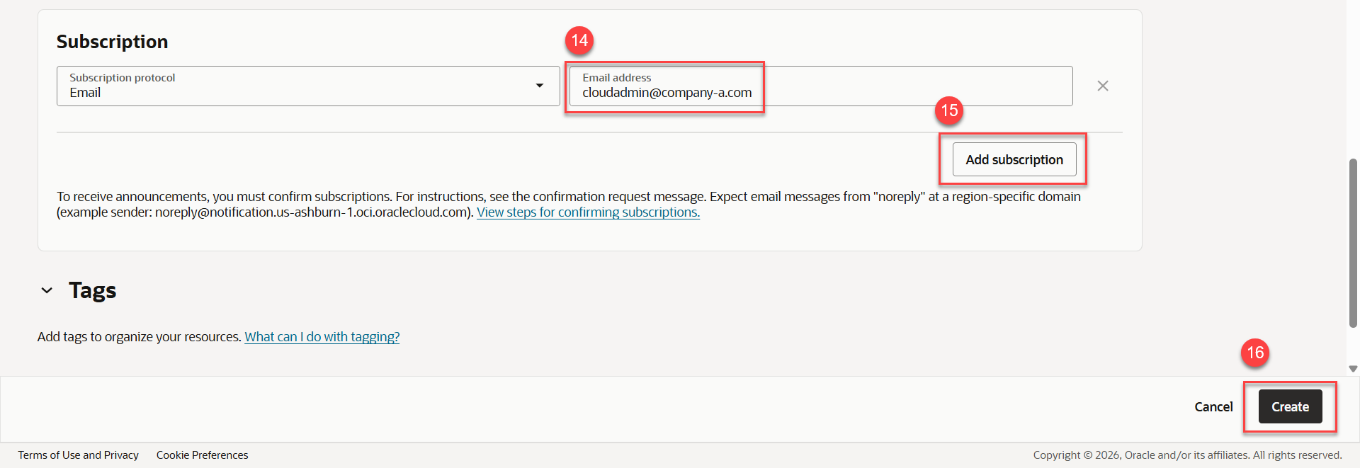Screen dimensions: 1360x468
Task: Open View steps for confirming subscriptions link
Action: 588,212
